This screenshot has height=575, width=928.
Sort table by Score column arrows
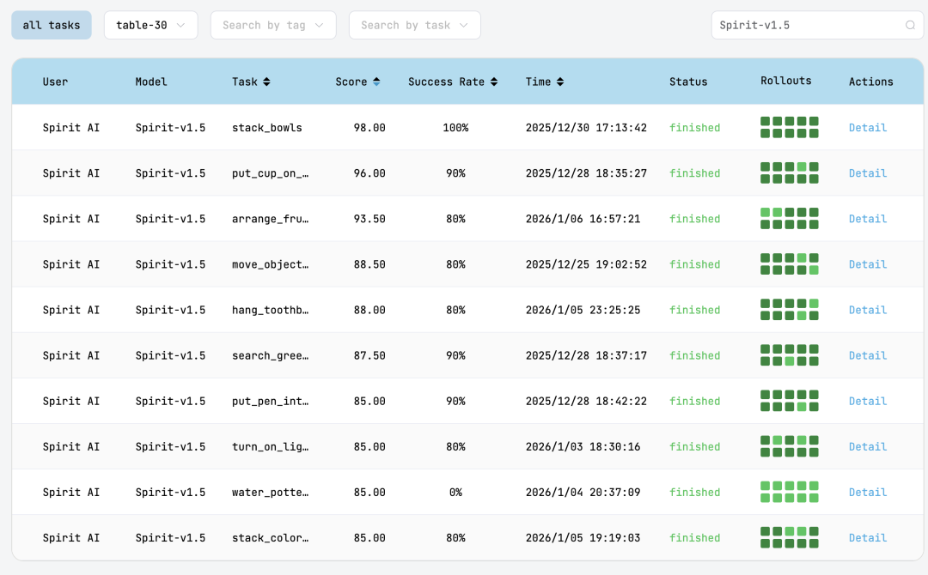click(375, 82)
